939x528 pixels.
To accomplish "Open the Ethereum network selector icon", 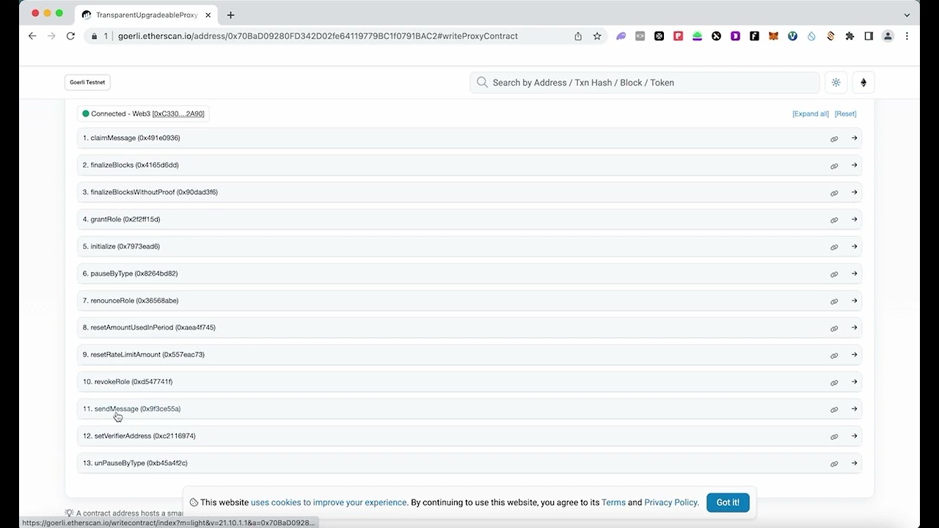I will pyautogui.click(x=863, y=83).
